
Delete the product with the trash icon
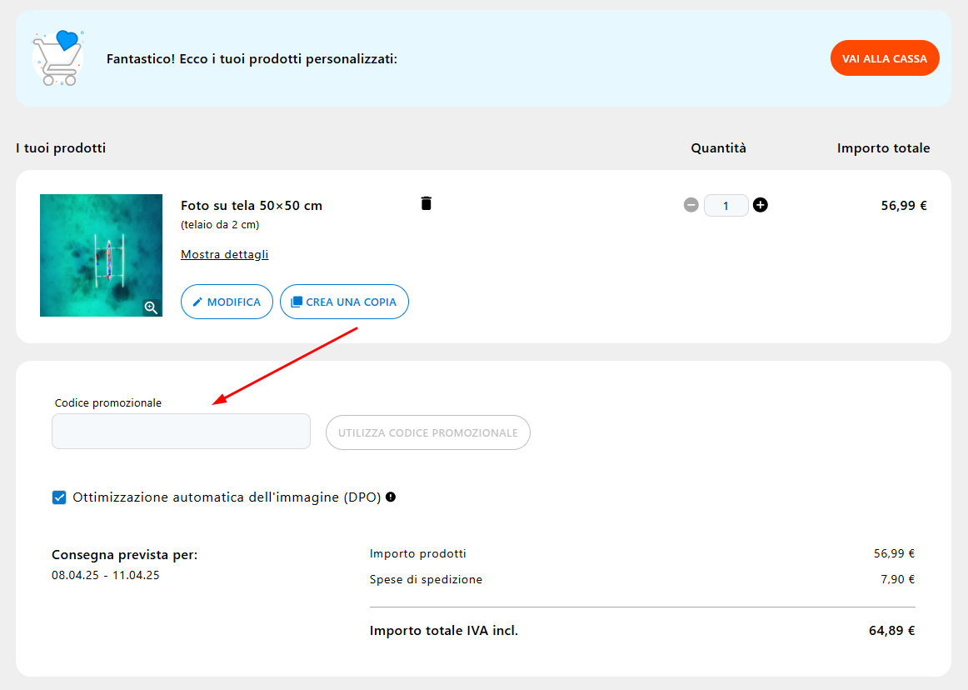click(426, 203)
